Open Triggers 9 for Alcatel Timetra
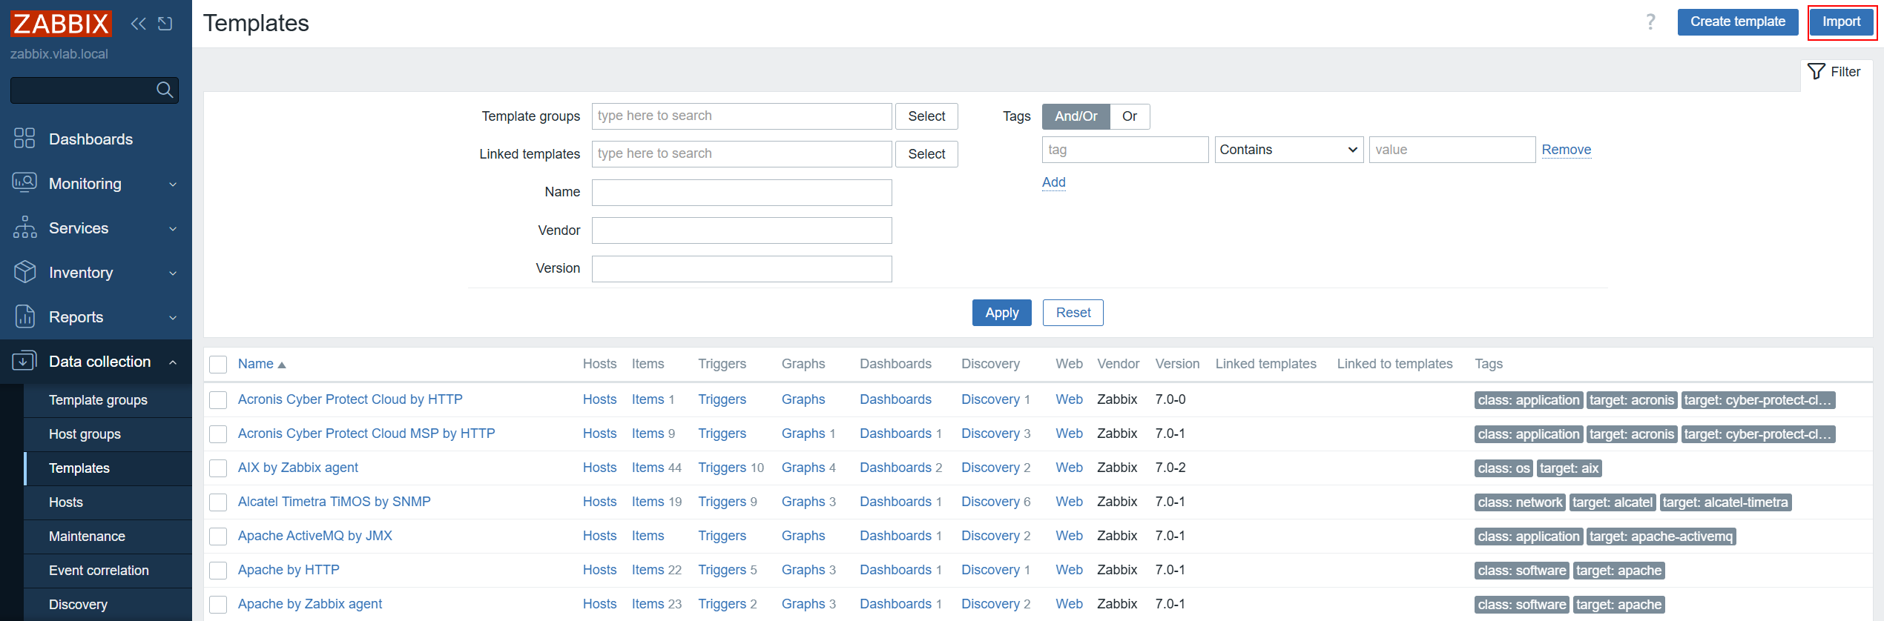The height and width of the screenshot is (621, 1884). [728, 502]
